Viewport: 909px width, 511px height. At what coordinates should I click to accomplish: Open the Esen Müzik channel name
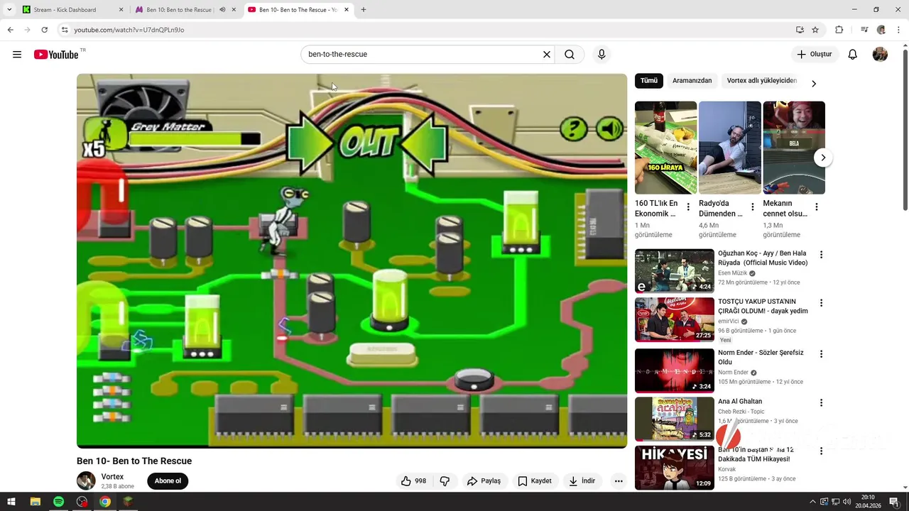(x=732, y=273)
